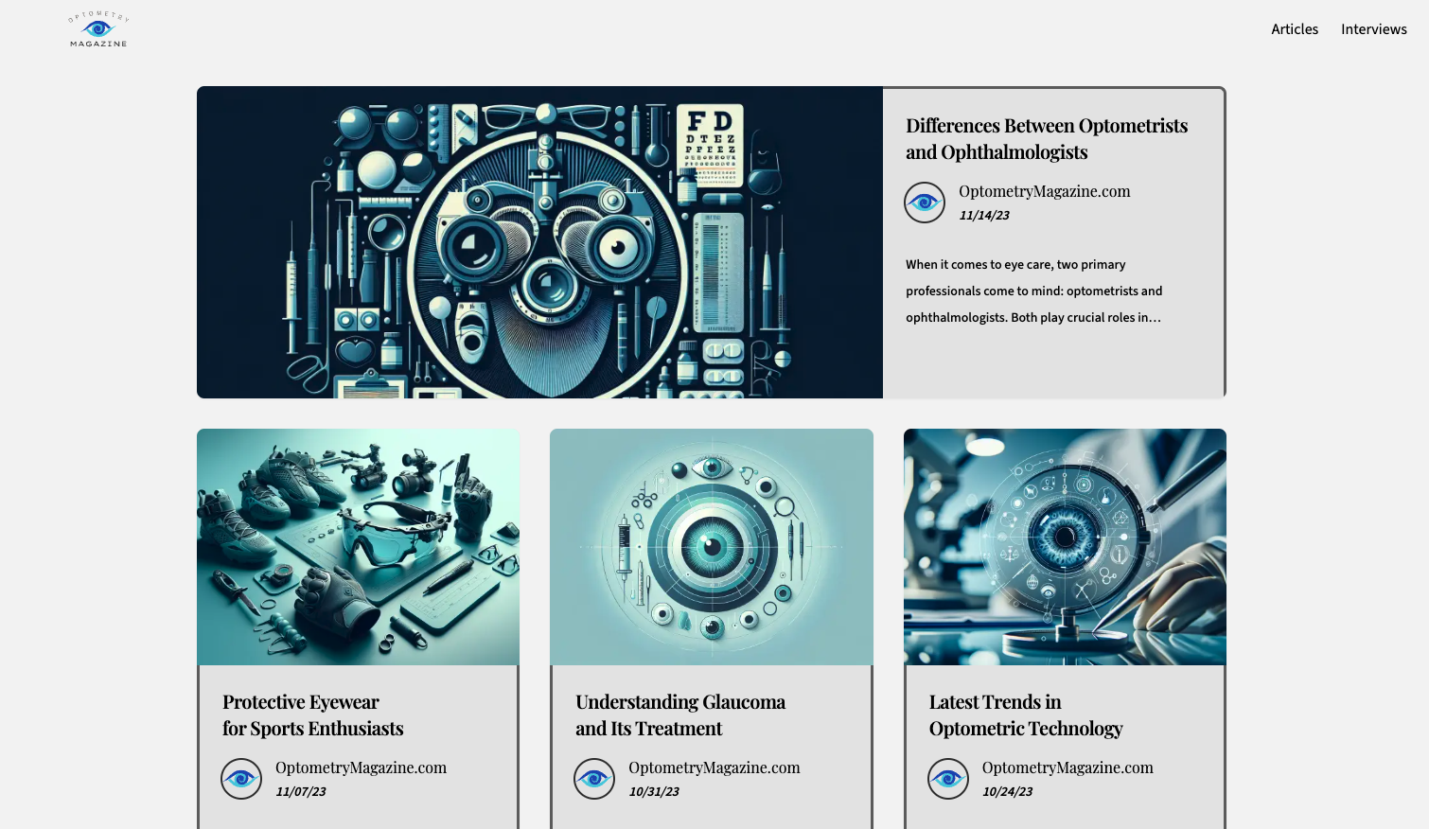Open 'Understanding Glaucoma and Its Treatment' title
Screen dimensions: 1429x829
[679, 715]
